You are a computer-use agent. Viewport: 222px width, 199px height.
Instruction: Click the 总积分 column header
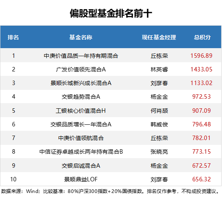[202, 37]
